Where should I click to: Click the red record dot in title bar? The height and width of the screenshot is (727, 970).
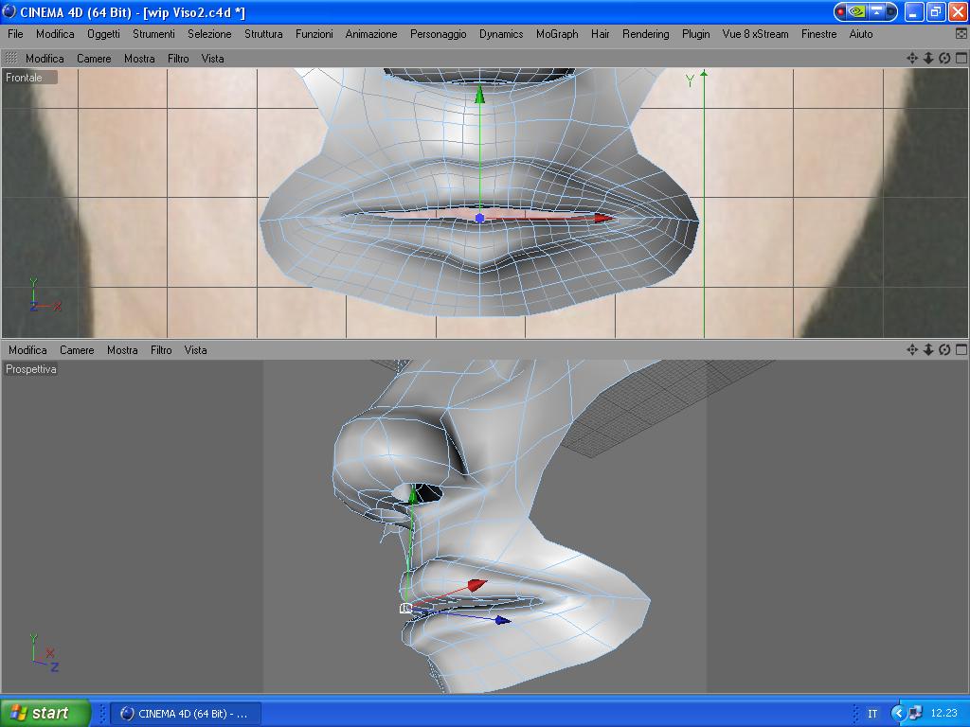pyautogui.click(x=841, y=11)
